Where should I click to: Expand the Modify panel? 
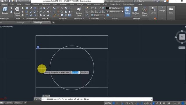(x=63, y=19)
